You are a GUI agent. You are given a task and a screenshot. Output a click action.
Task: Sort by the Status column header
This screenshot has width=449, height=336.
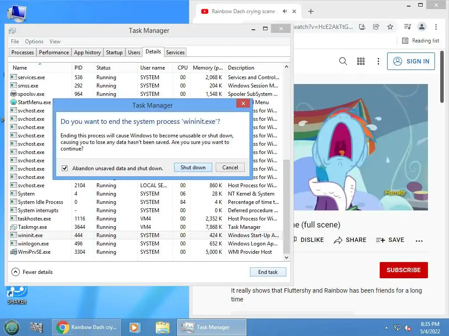pos(115,68)
